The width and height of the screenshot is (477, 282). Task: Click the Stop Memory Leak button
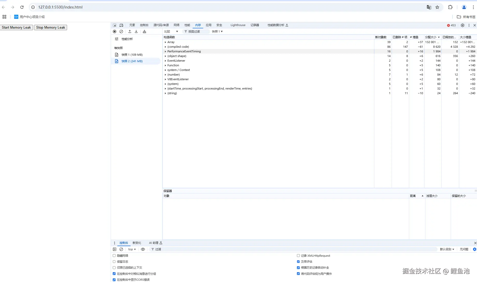pos(51,28)
